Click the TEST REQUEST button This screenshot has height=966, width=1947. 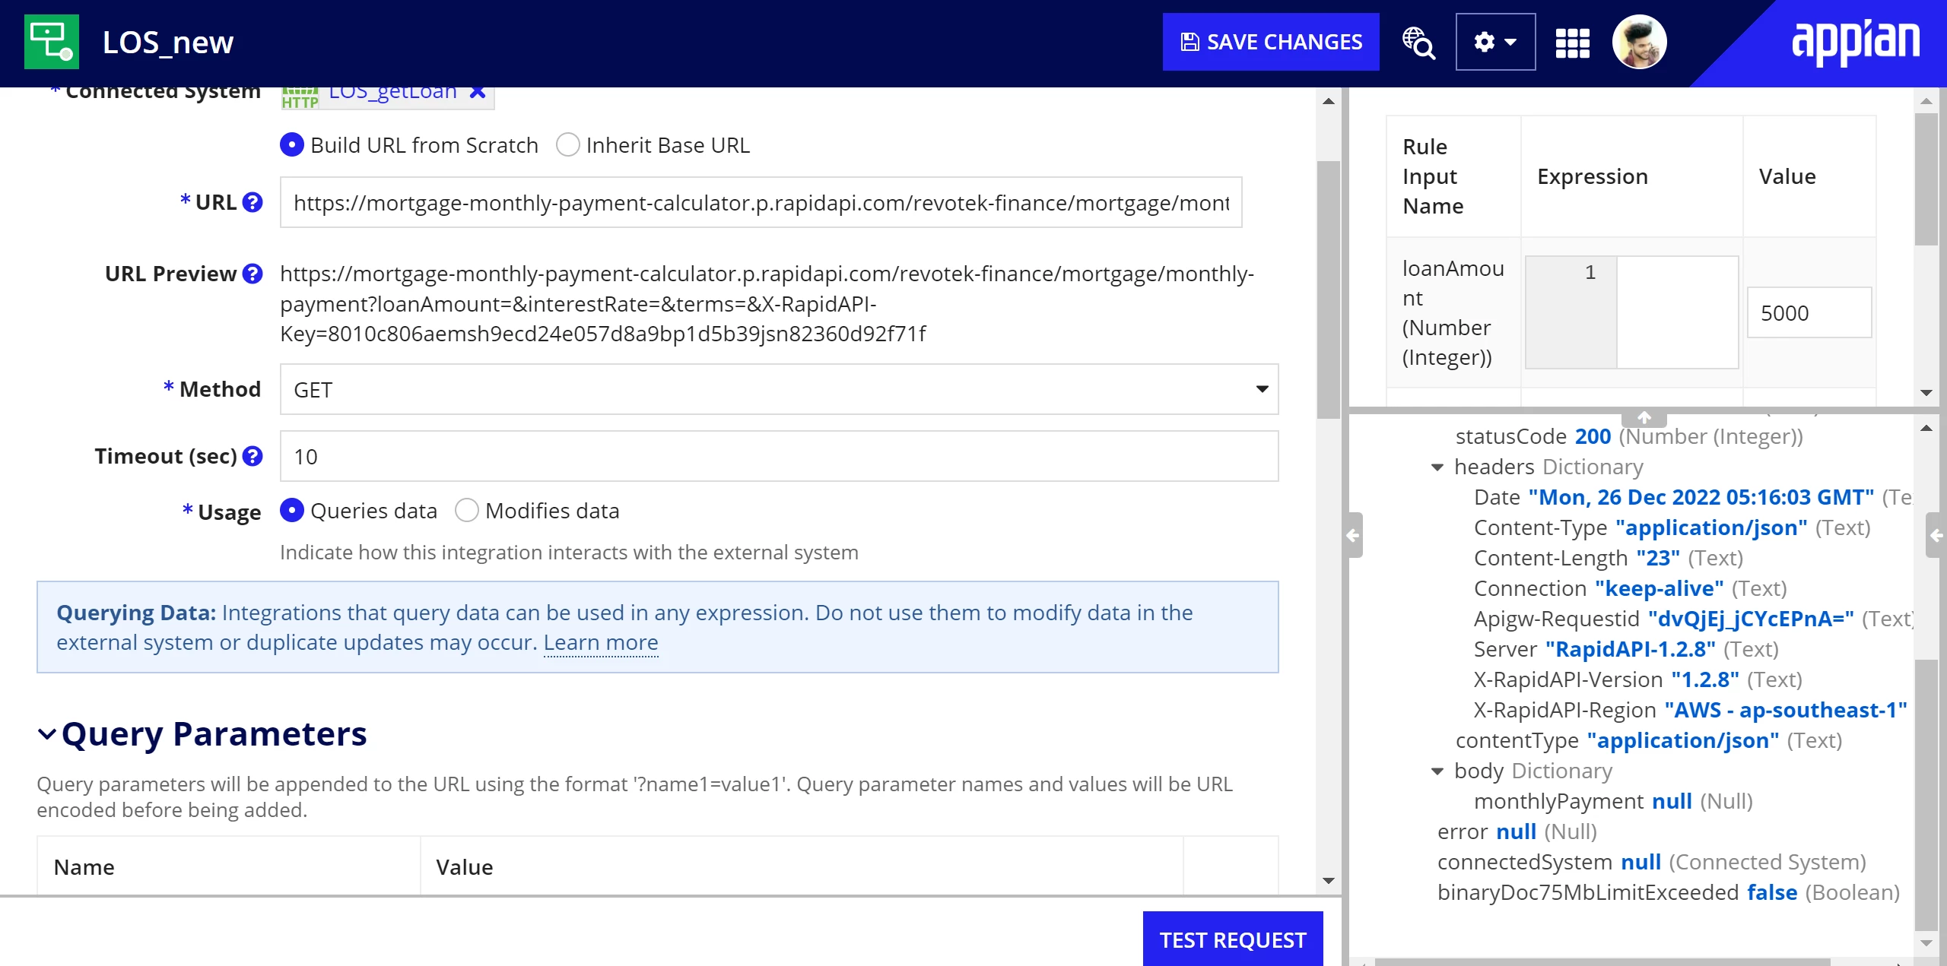pyautogui.click(x=1233, y=939)
